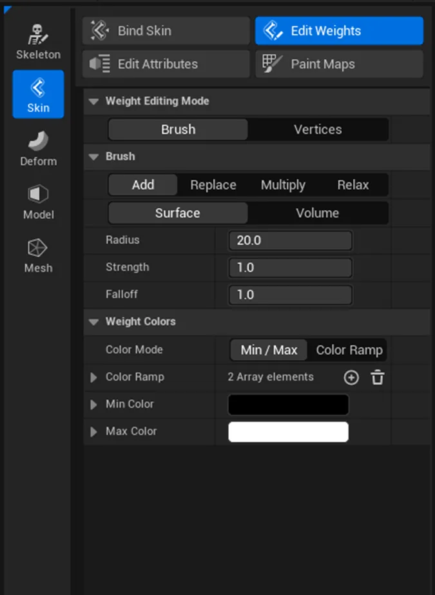The image size is (435, 595).
Task: Add a Color Ramp array element
Action: [351, 378]
